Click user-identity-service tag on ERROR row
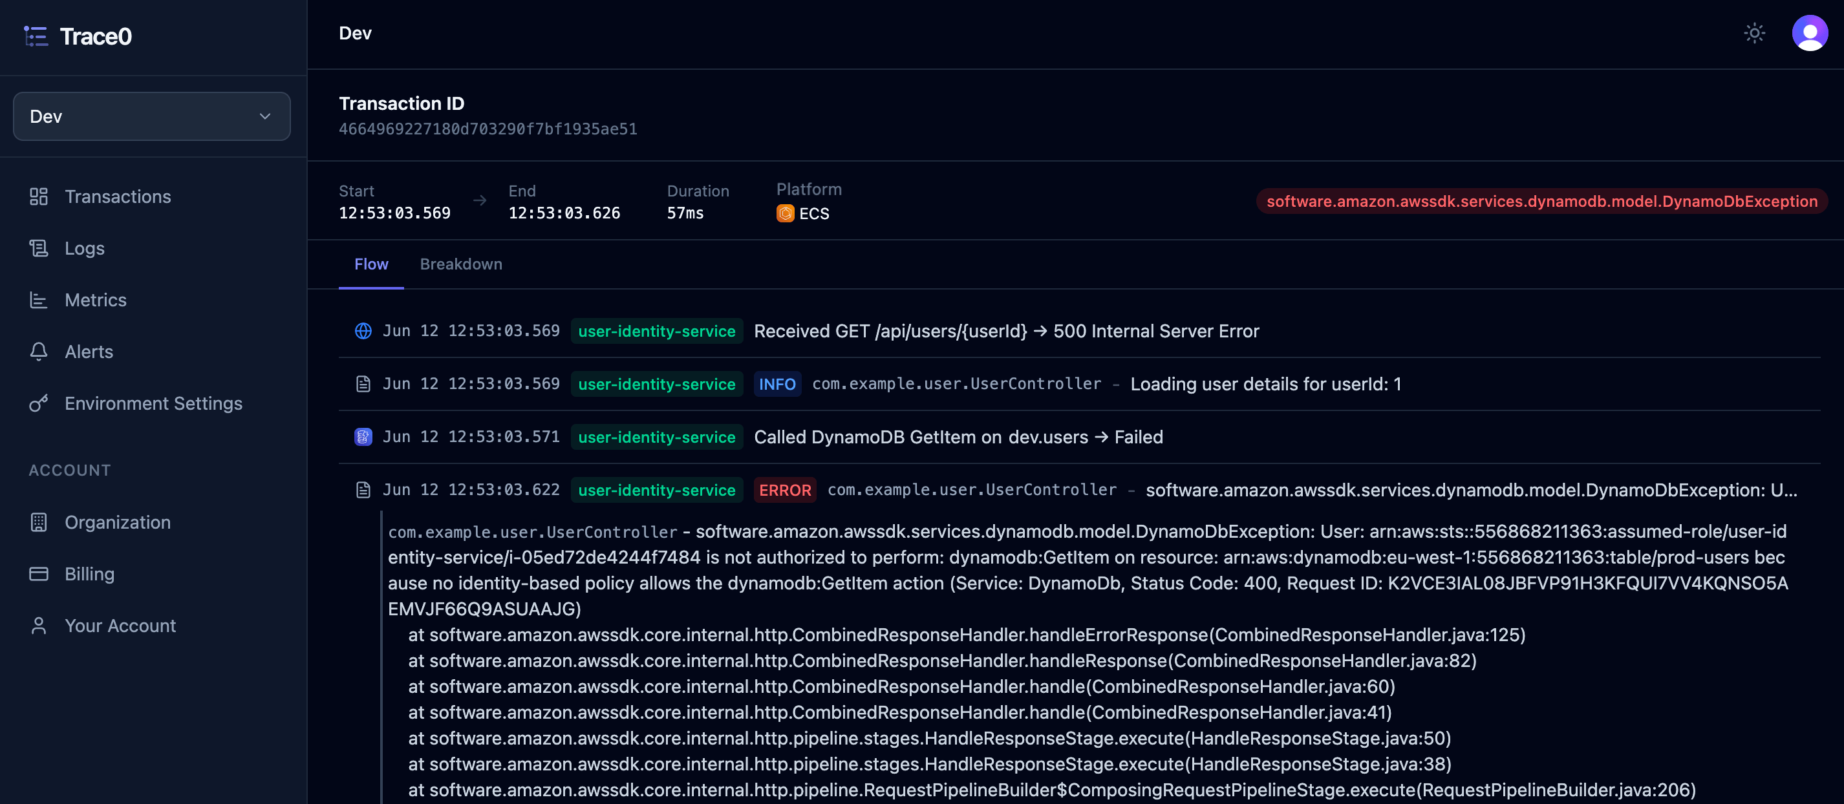The height and width of the screenshot is (804, 1844). pyautogui.click(x=656, y=490)
